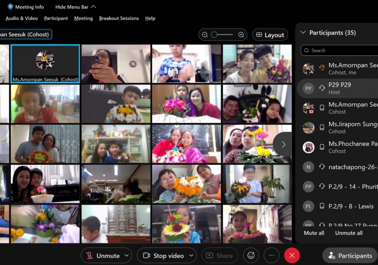Open Meeting Info shield icon
Screen dimensions: 378x265
[x=10, y=7]
